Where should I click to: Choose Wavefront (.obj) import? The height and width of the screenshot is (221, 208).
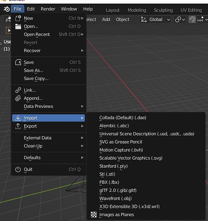pos(146,198)
